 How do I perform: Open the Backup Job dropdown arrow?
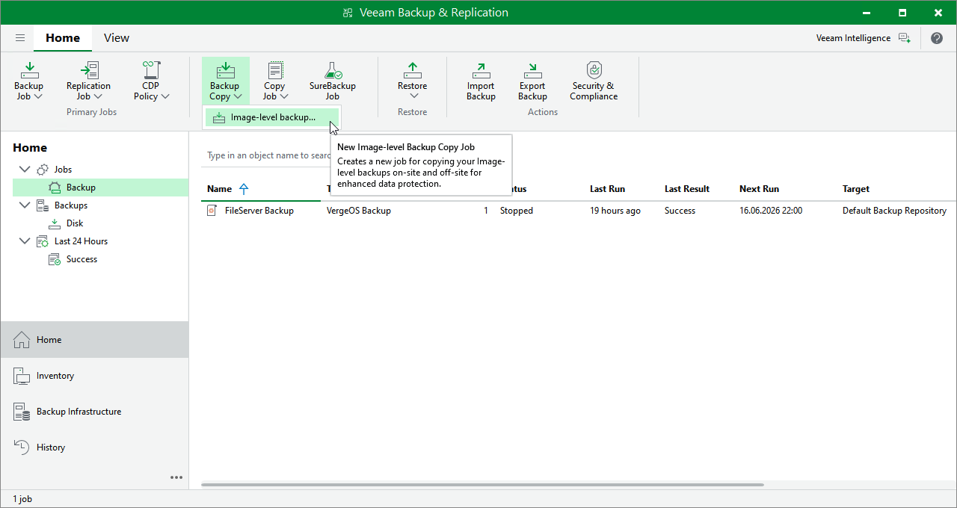pyautogui.click(x=38, y=96)
